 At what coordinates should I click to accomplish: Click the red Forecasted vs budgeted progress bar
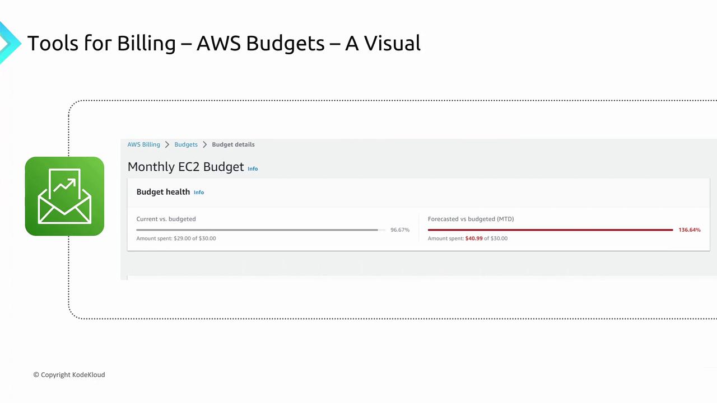550,230
